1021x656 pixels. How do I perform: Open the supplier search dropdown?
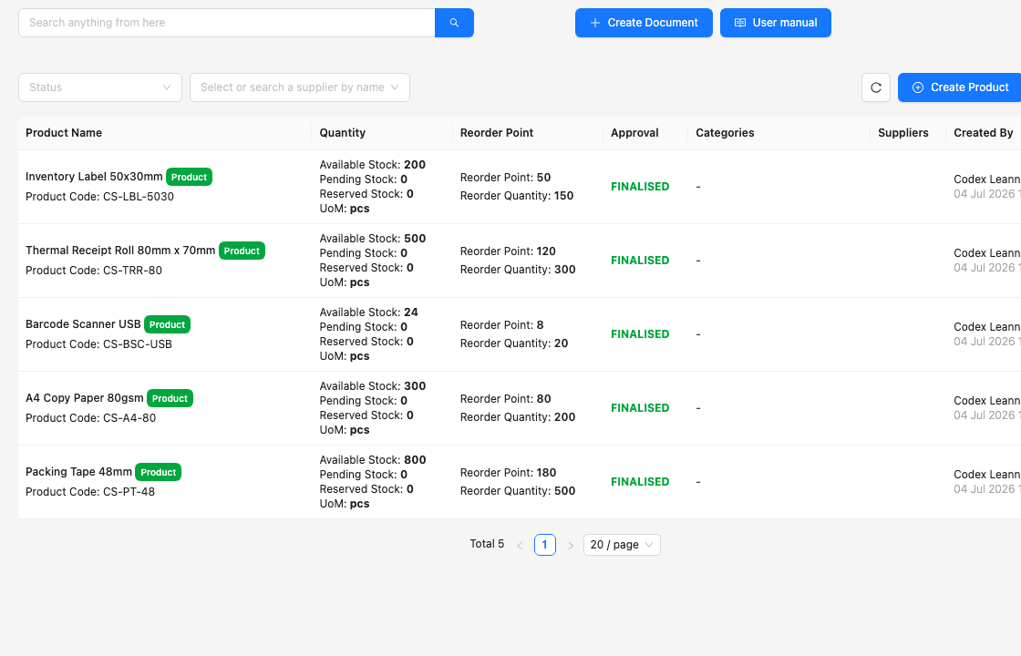(300, 87)
